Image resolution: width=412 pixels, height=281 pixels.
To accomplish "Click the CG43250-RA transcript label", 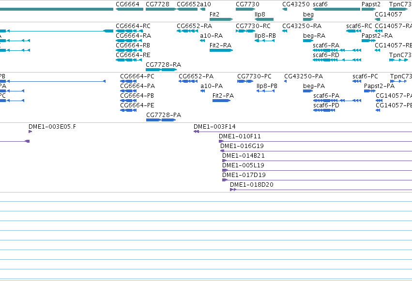I will (x=302, y=26).
